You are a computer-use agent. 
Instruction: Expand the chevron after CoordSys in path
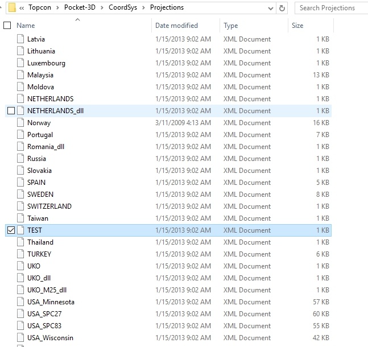click(x=144, y=8)
